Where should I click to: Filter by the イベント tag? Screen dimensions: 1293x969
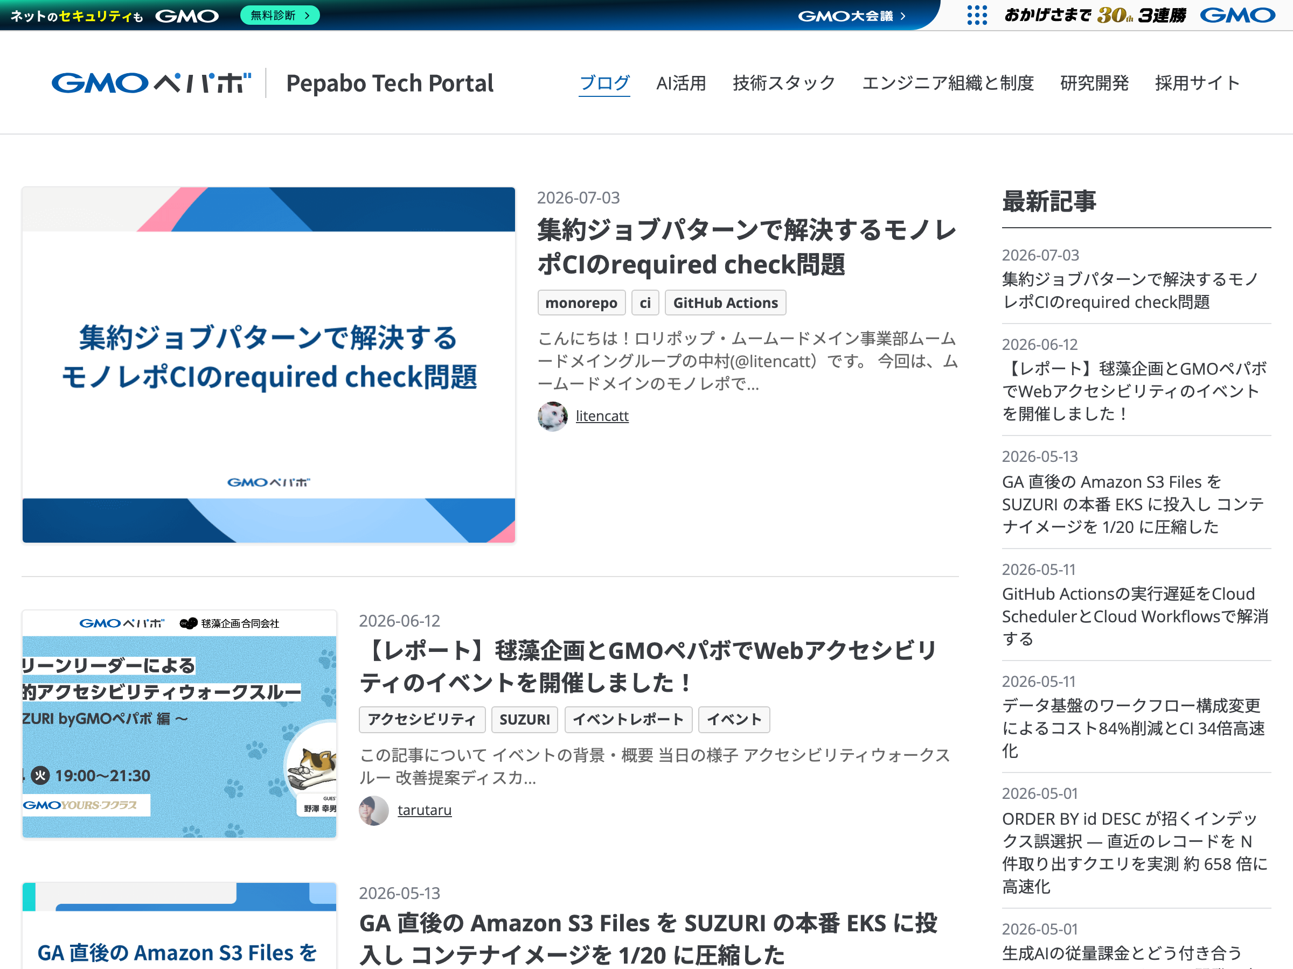pyautogui.click(x=734, y=720)
